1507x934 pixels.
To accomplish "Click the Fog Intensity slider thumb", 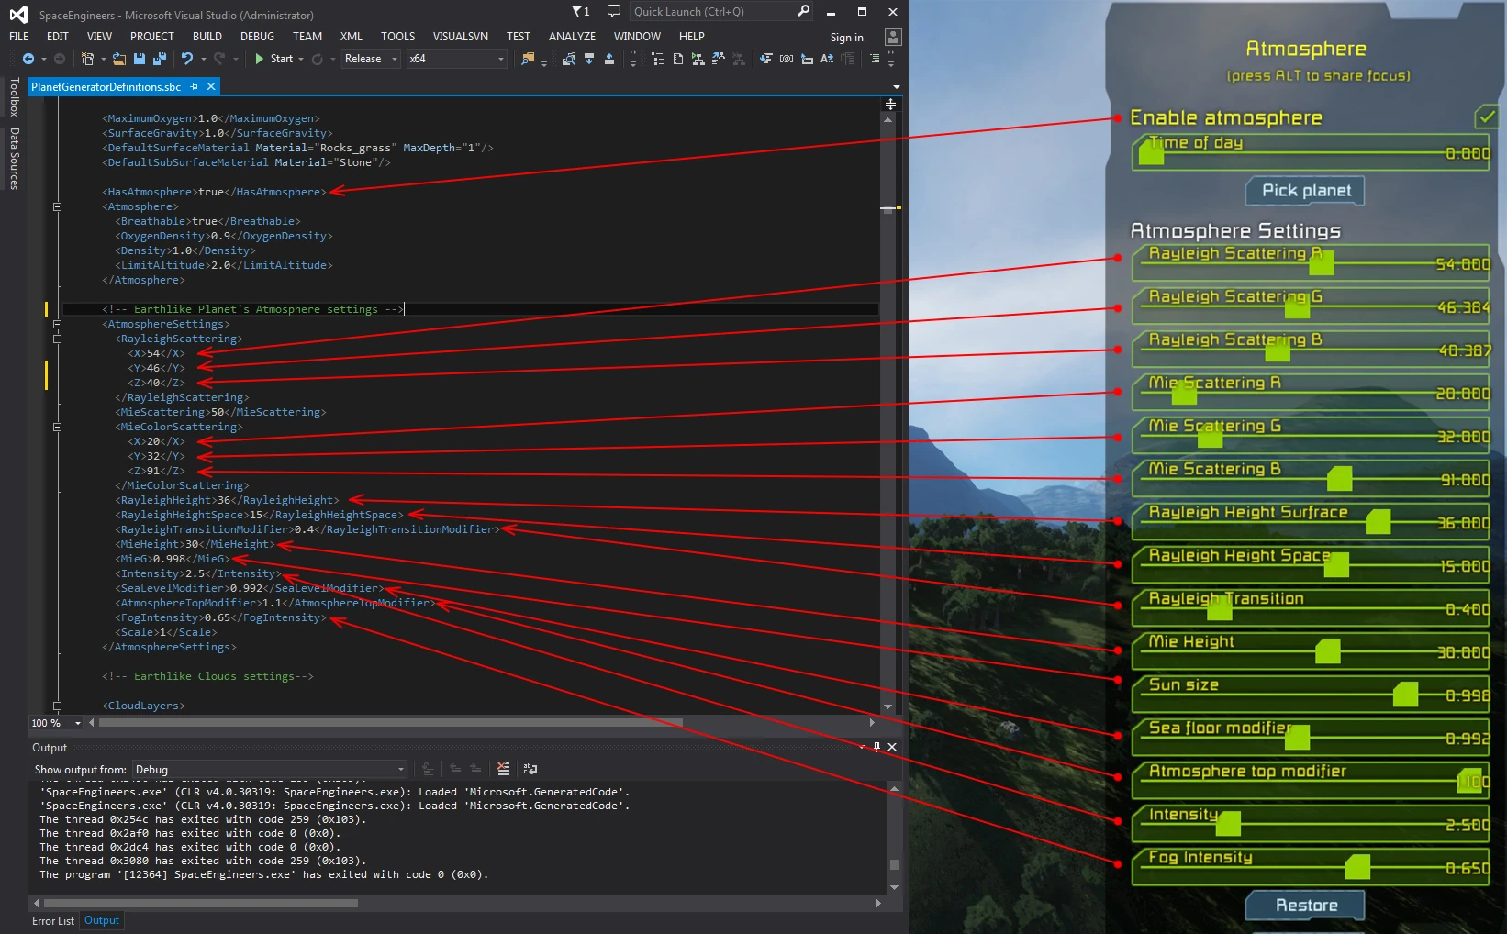I will click(x=1357, y=866).
